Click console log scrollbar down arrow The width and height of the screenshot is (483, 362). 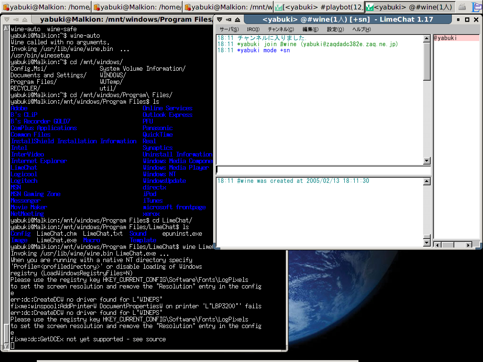(426, 243)
